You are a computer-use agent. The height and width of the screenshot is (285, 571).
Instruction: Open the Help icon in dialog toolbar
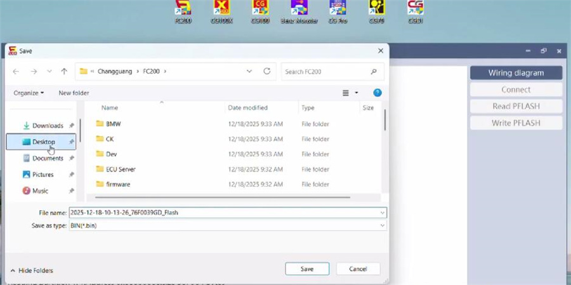(377, 93)
